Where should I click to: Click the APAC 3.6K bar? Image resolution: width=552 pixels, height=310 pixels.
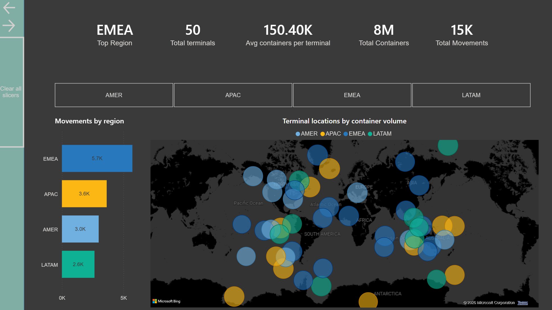point(84,194)
